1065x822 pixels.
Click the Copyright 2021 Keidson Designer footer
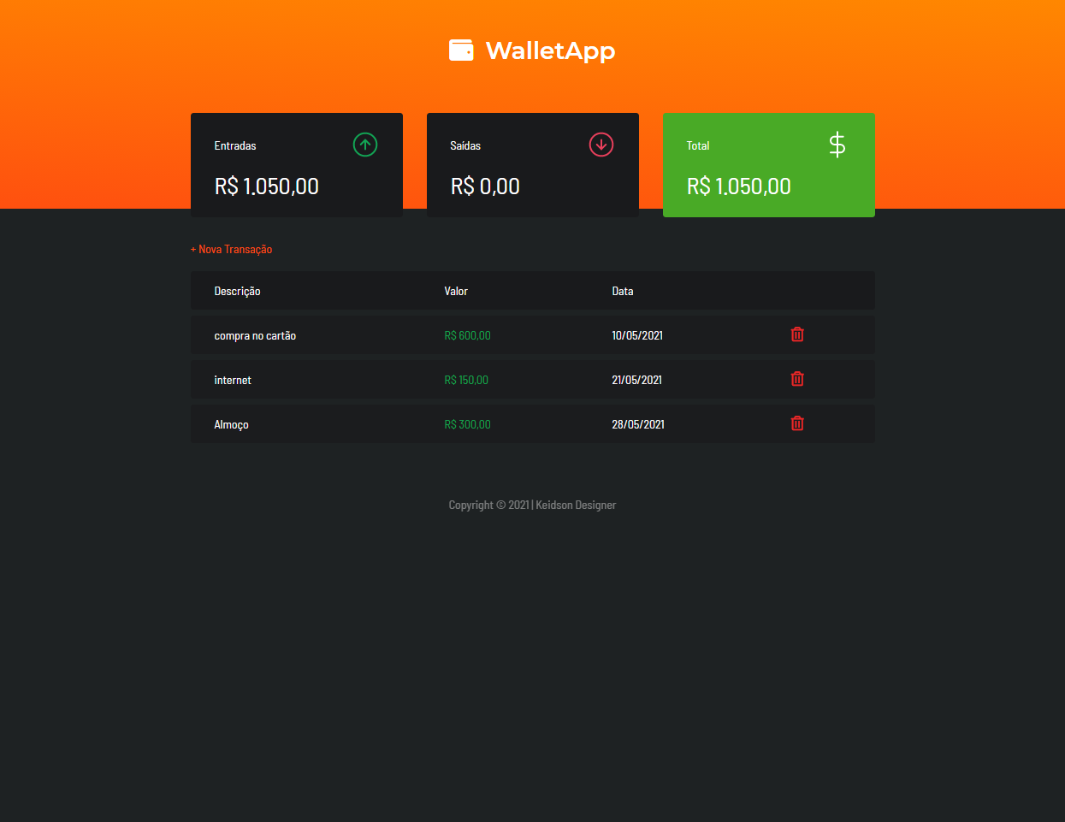(532, 505)
